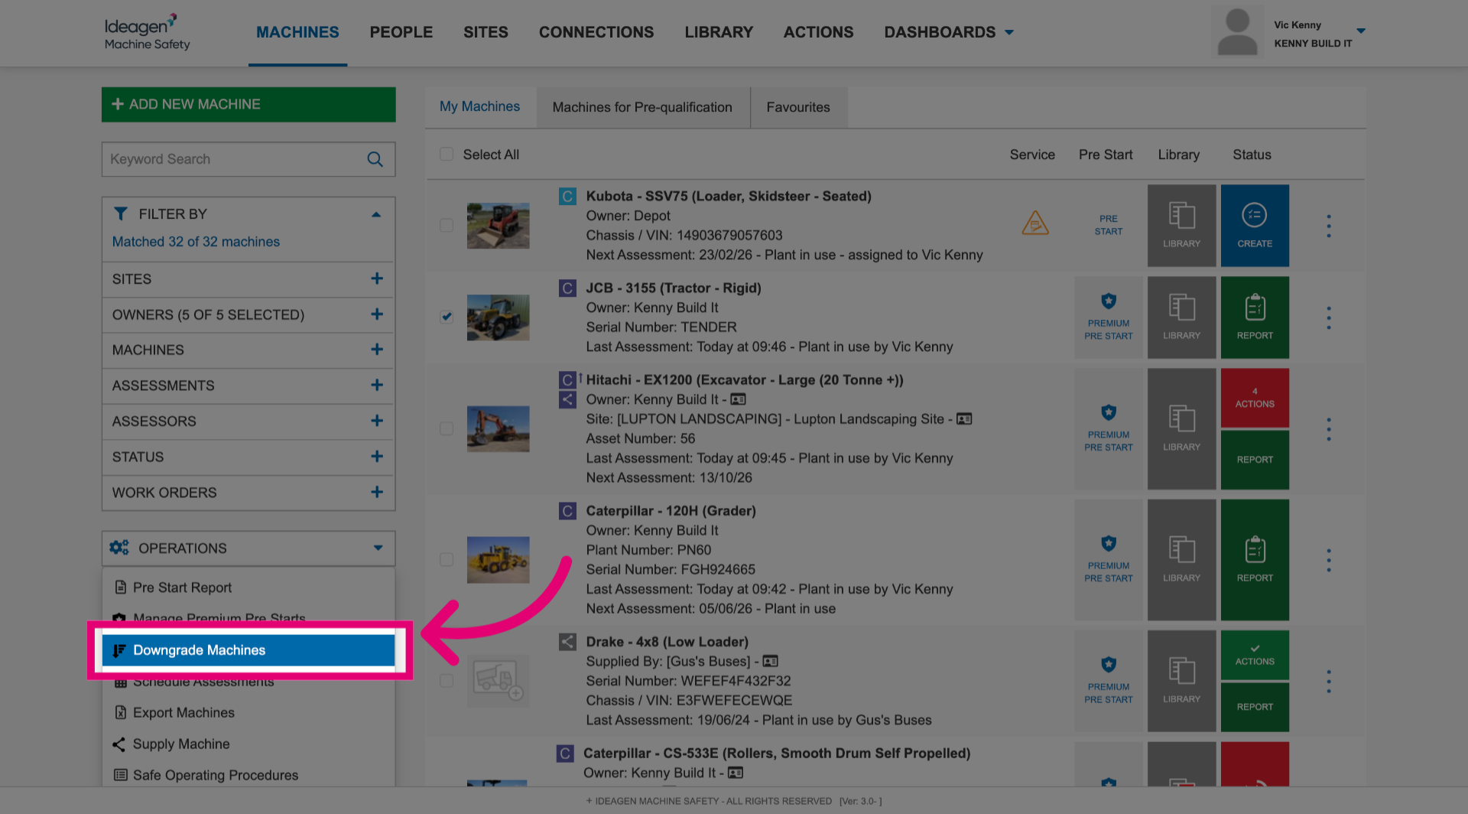Open Report for JCB 3155
The image size is (1468, 814).
pos(1255,317)
